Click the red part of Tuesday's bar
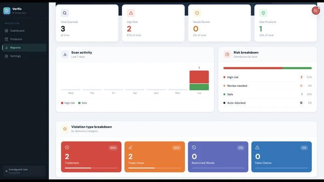The height and width of the screenshot is (182, 324). (x=199, y=77)
